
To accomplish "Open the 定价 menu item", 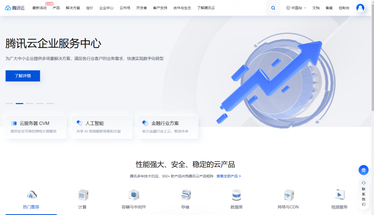I will [x=90, y=8].
